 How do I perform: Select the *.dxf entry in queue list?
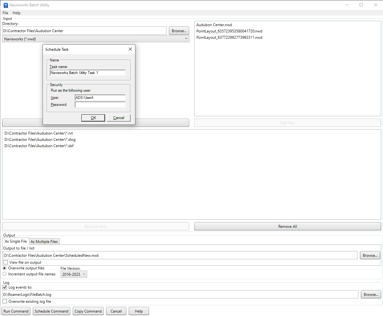pyautogui.click(x=39, y=146)
